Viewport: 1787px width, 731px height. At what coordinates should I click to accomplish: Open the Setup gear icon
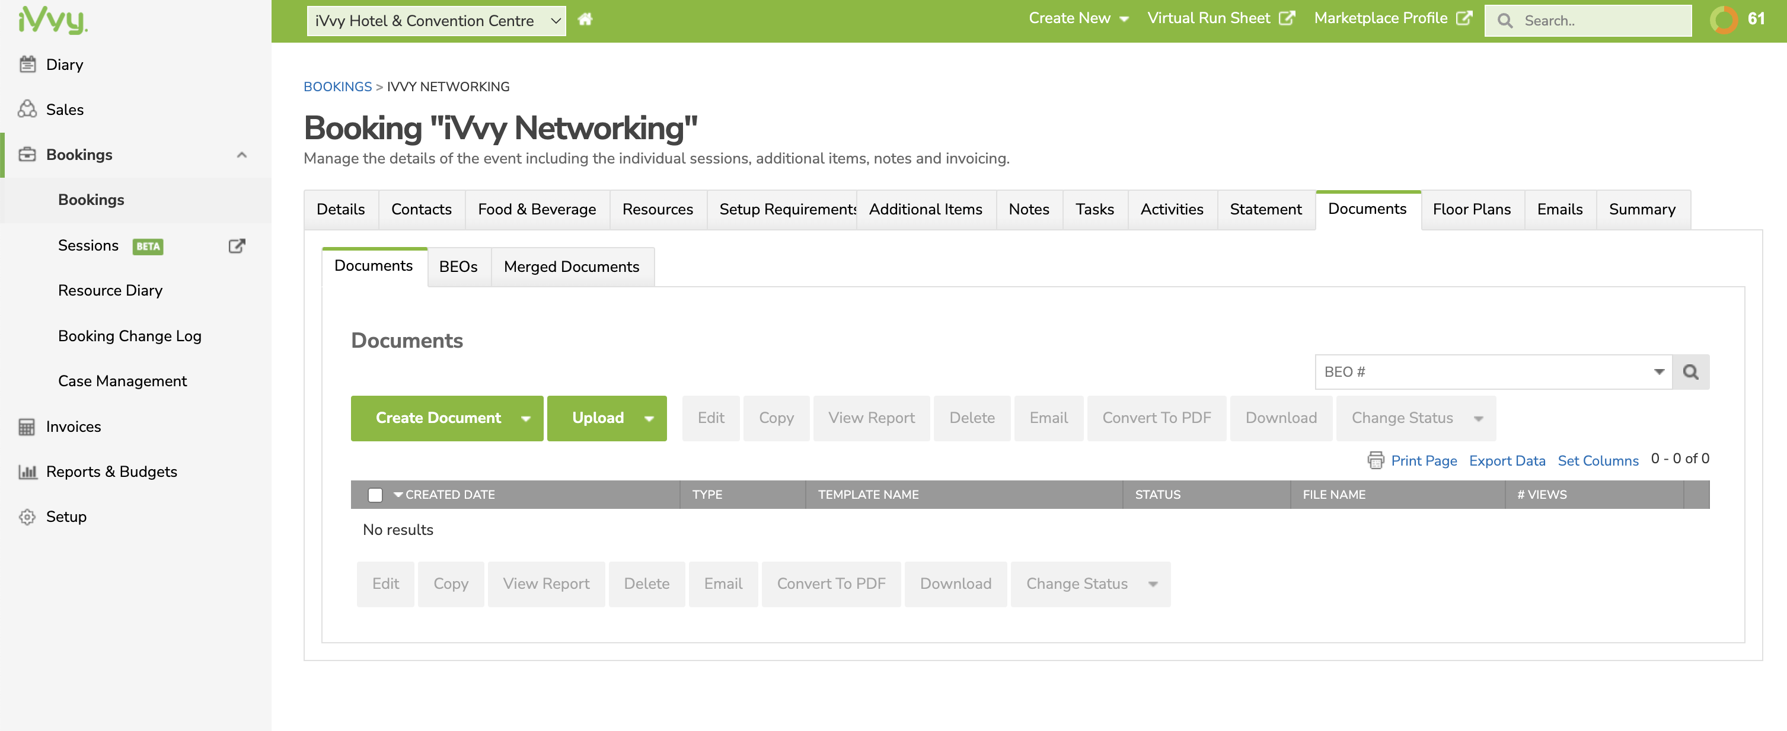(27, 517)
